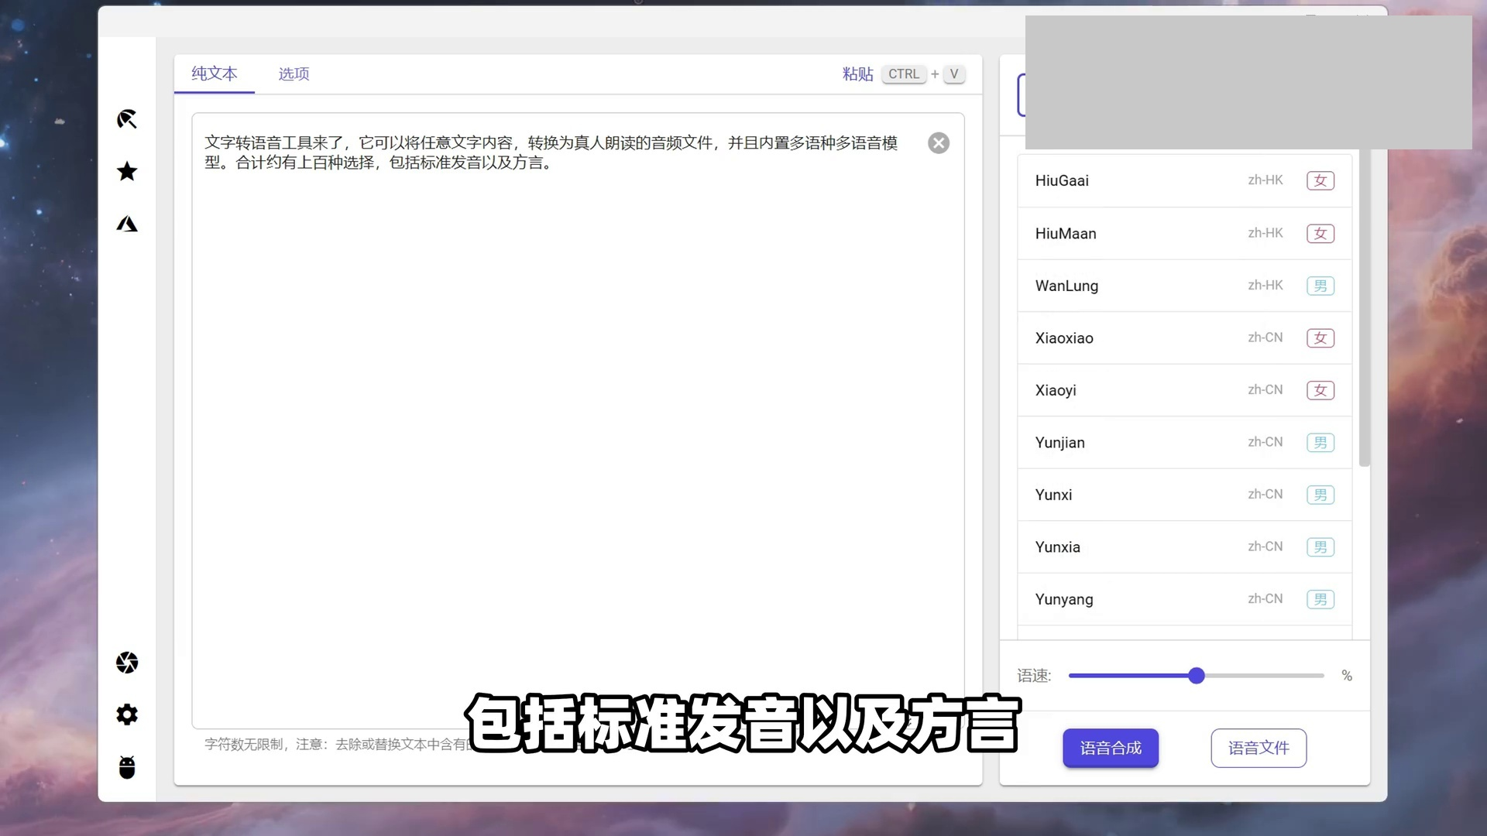1487x836 pixels.
Task: Click inside the main text input area
Action: coord(577,426)
